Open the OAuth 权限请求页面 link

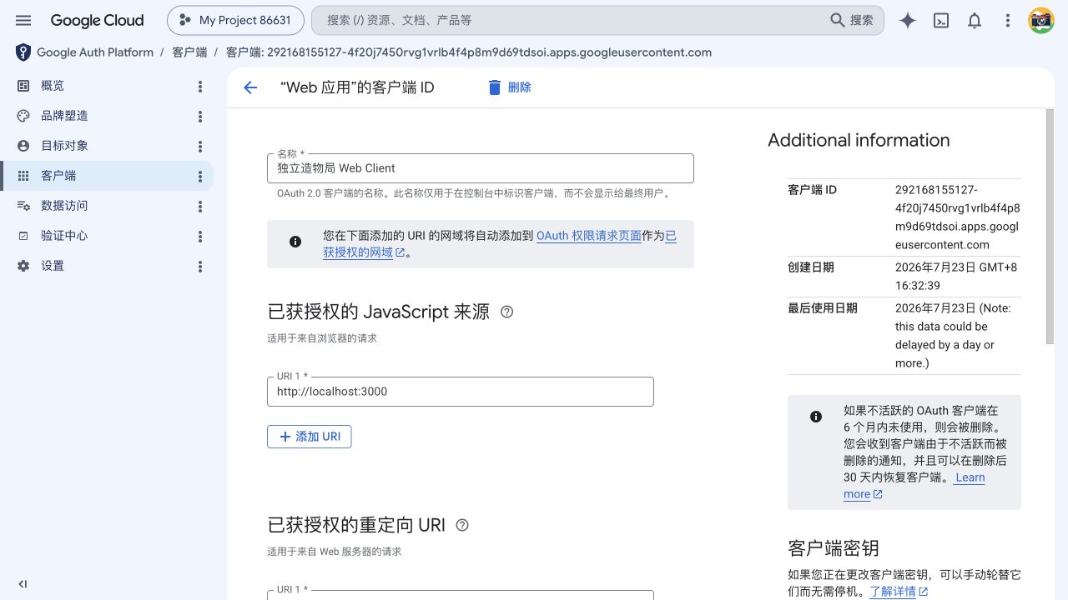589,236
